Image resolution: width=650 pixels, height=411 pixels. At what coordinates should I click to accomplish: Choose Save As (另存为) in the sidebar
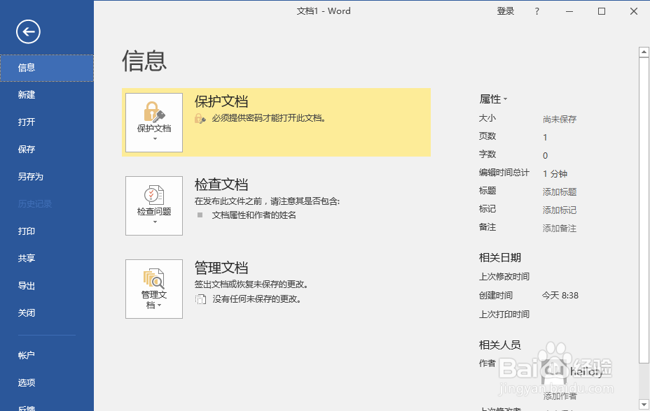coord(47,177)
